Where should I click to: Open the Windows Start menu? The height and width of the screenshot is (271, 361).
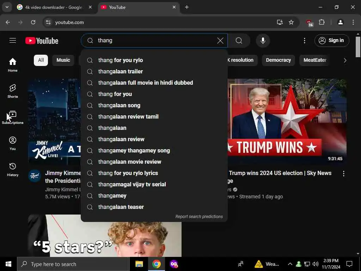(x=8, y=264)
